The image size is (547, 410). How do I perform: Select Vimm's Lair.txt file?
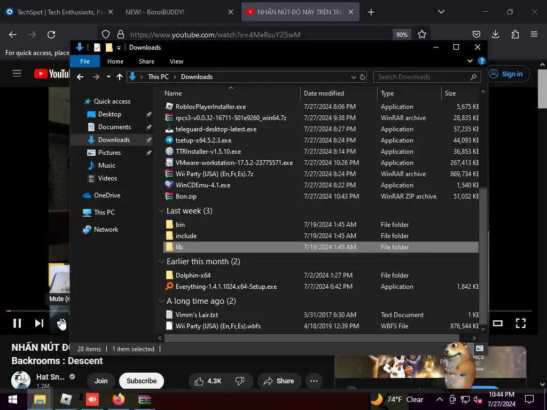click(321, 315)
